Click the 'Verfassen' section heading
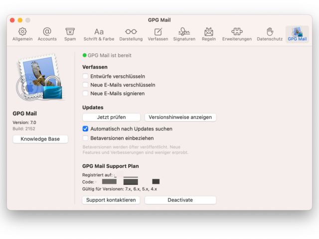Image resolution: width=319 pixels, height=239 pixels. (95, 67)
